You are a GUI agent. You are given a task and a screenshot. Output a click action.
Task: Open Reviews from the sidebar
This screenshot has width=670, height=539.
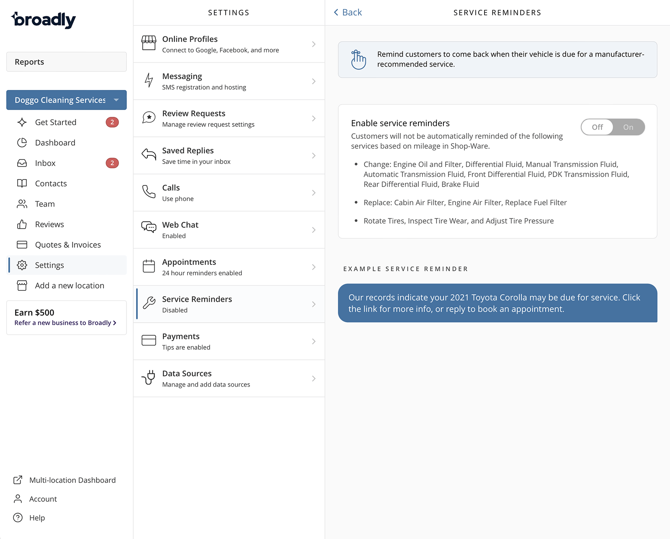click(x=67, y=224)
